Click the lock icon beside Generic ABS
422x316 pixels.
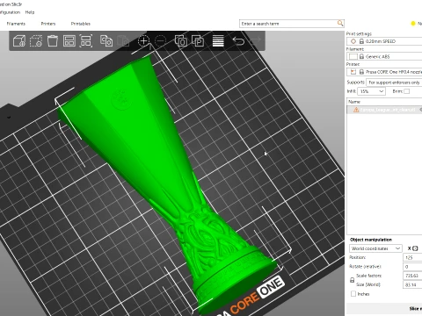(x=361, y=56)
